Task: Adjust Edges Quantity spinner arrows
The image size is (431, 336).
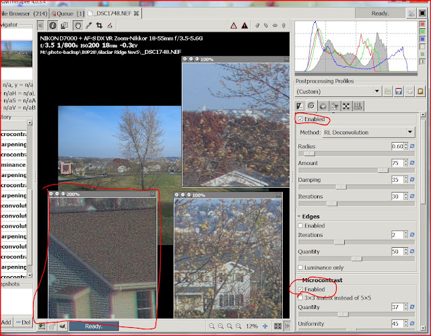Action: point(406,251)
